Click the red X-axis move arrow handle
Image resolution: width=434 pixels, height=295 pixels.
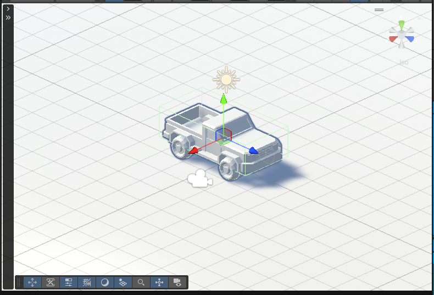point(193,151)
